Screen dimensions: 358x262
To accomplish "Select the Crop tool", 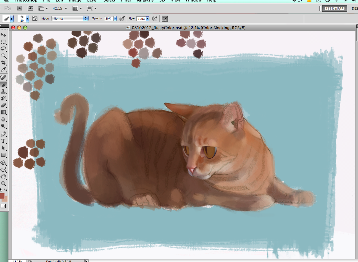I will (4, 63).
